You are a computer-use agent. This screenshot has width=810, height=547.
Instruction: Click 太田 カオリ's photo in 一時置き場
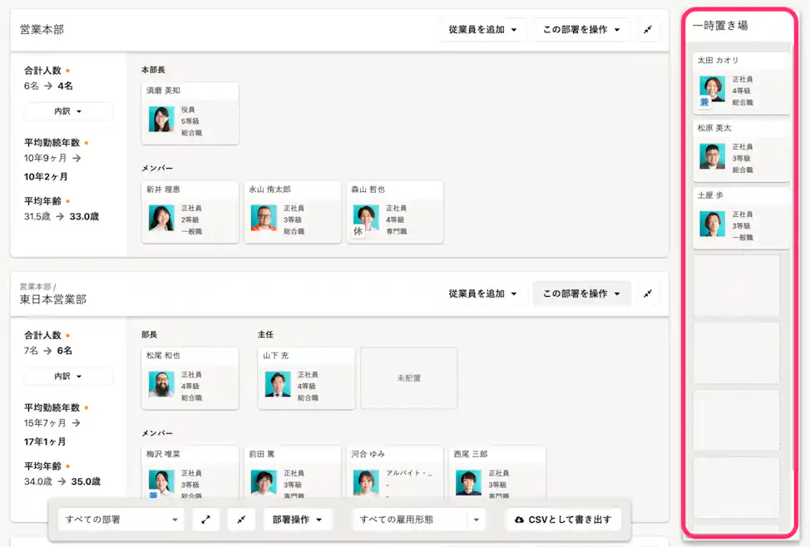(713, 88)
